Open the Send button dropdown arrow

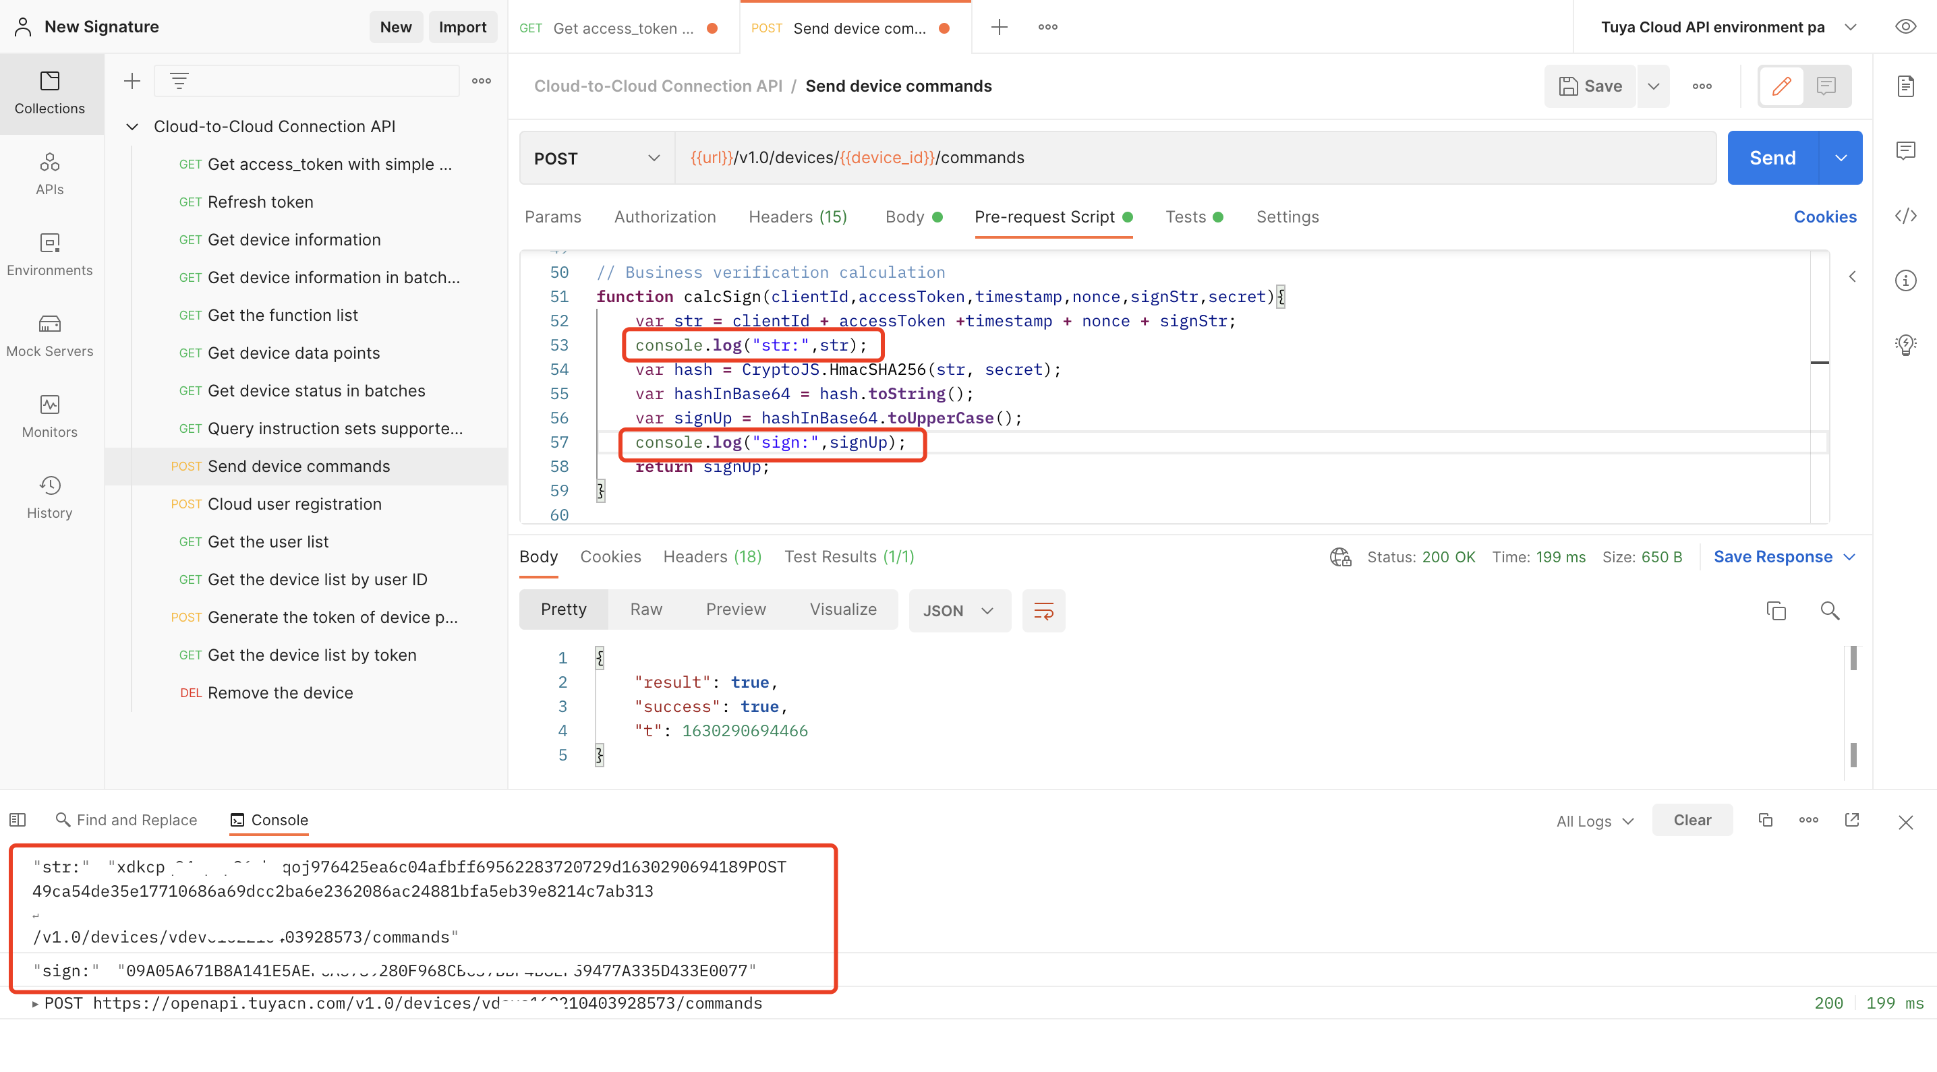pyautogui.click(x=1841, y=158)
